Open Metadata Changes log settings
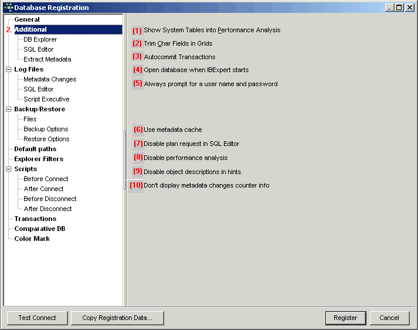This screenshot has width=418, height=330. pyautogui.click(x=50, y=79)
